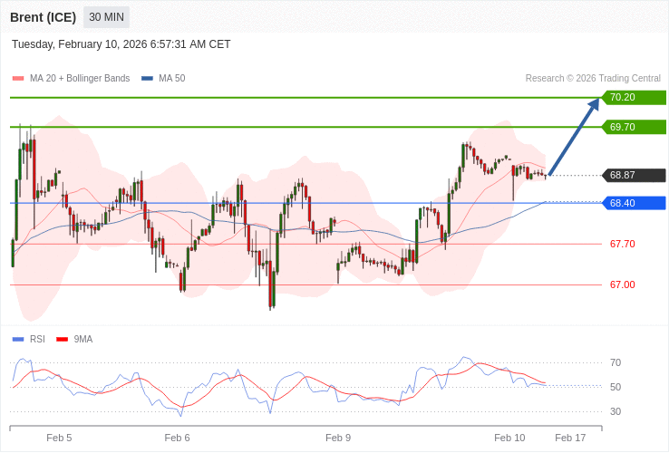The width and height of the screenshot is (669, 453).
Task: Click the 30 MIN timeframe badge
Action: [106, 17]
